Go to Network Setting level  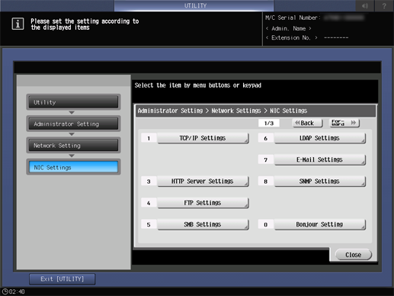point(73,146)
